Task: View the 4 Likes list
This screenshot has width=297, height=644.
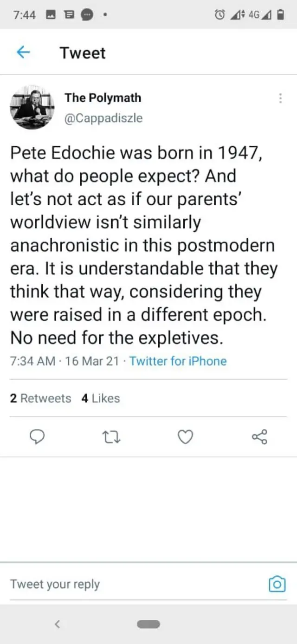Action: click(x=101, y=398)
